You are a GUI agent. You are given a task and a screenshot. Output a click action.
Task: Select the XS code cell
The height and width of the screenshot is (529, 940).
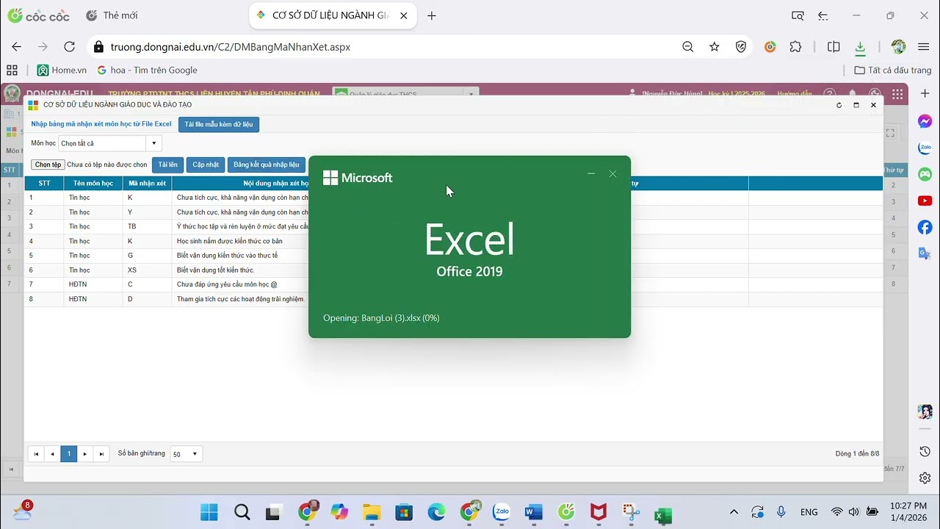pos(147,270)
